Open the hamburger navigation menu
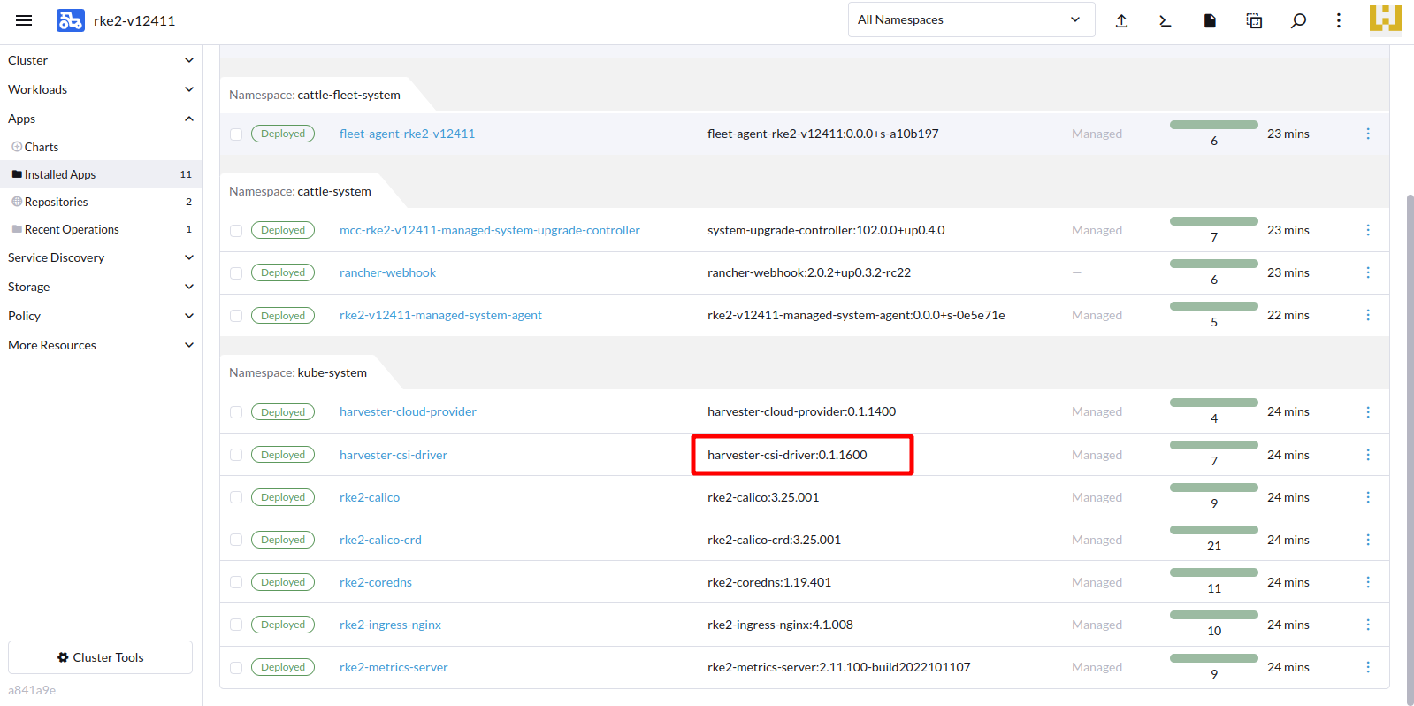Image resolution: width=1414 pixels, height=706 pixels. click(x=24, y=20)
